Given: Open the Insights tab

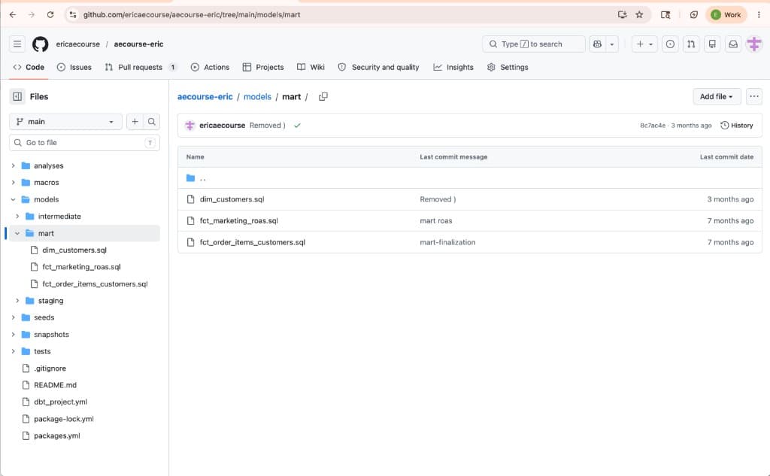Looking at the screenshot, I should point(453,67).
